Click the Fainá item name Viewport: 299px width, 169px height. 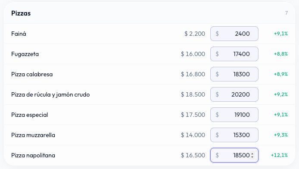click(19, 34)
